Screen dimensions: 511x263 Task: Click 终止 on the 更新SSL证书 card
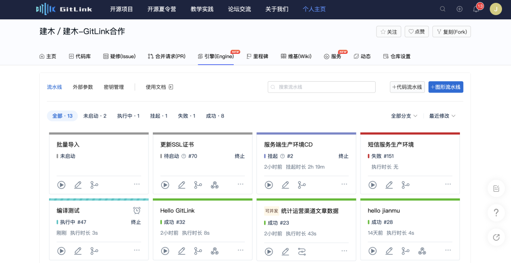pos(239,156)
